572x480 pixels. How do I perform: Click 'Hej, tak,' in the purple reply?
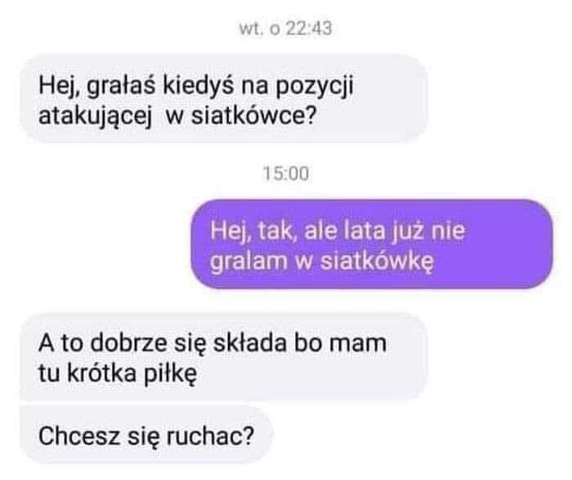(x=254, y=232)
